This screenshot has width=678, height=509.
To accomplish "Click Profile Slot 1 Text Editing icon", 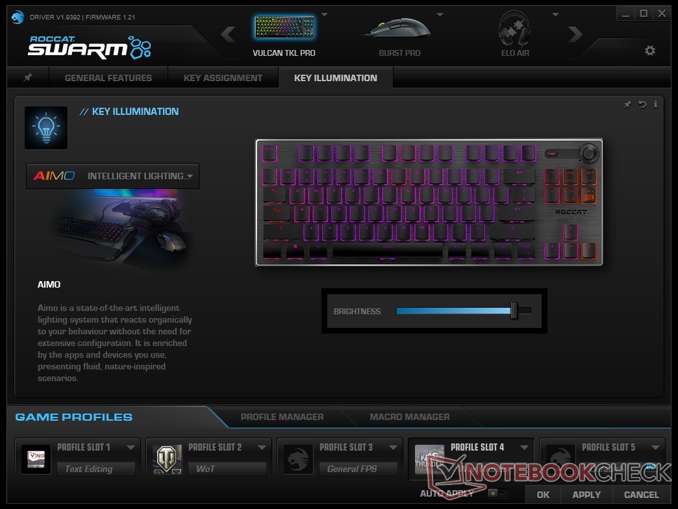I will [36, 459].
